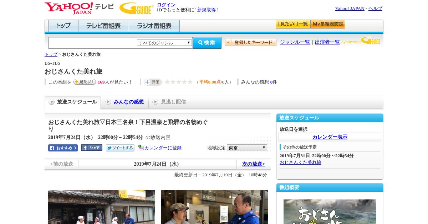This screenshot has width=428, height=224.
Task: Go to 次の放送 link
Action: [254, 164]
